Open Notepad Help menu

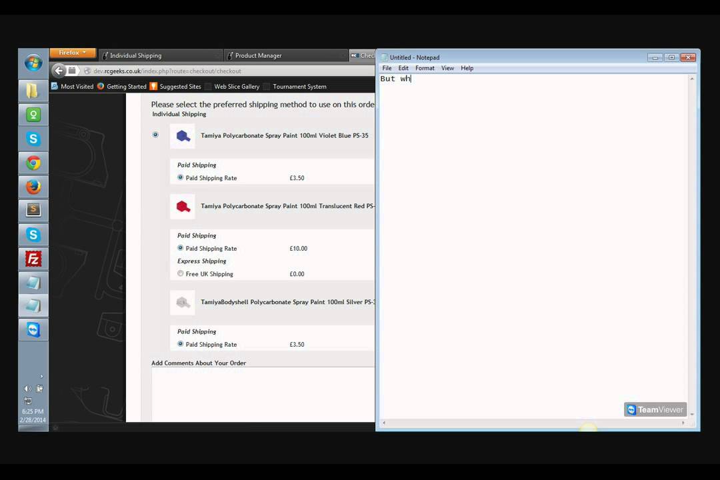(467, 68)
